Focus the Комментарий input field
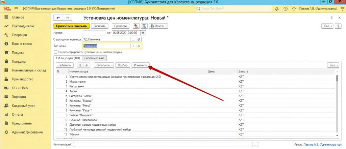This screenshot has height=149, width=346. [163, 145]
